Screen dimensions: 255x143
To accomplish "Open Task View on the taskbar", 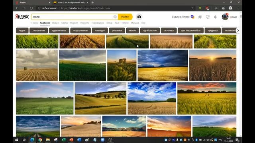I will (24, 140).
